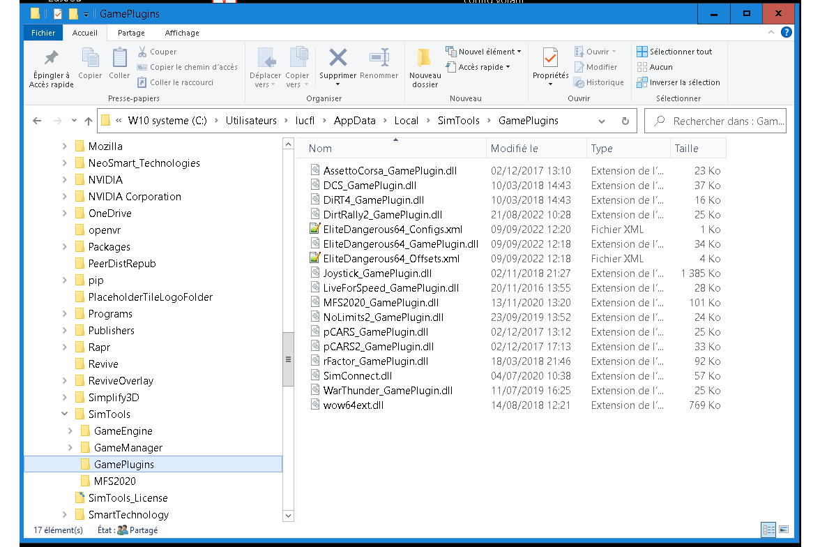Viewport: 820px width, 547px height.
Task: Deselect everything with Aucun
Action: (655, 67)
